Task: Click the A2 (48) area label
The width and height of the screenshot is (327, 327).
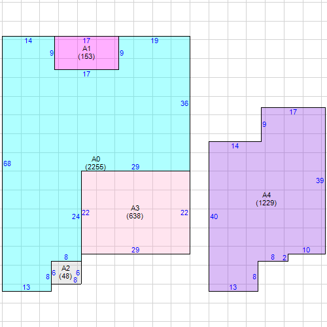Action: click(x=65, y=272)
